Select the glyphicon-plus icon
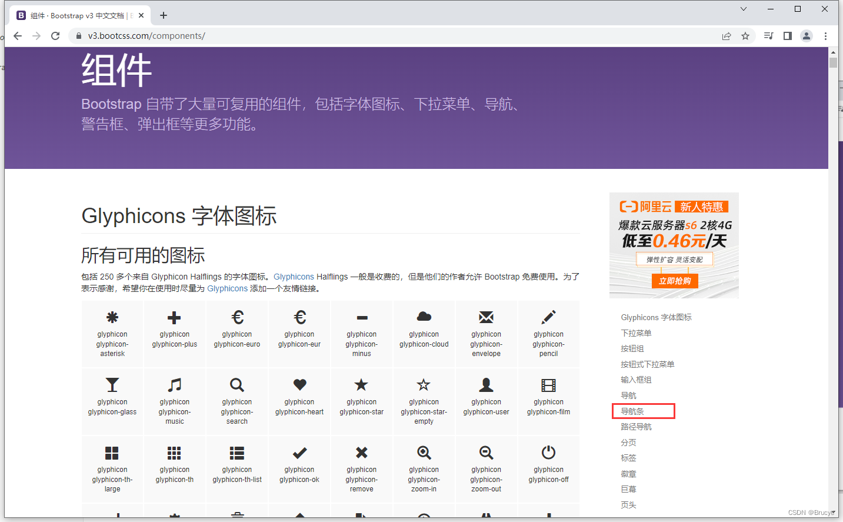The height and width of the screenshot is (522, 843). coord(174,318)
